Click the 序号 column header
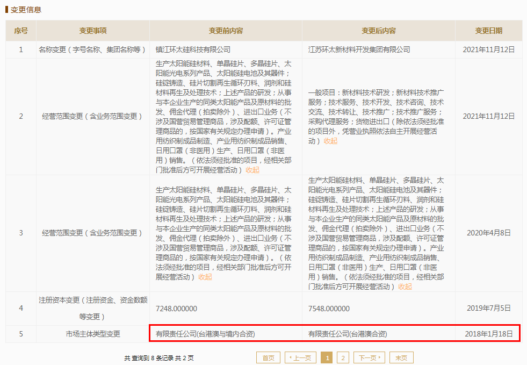The width and height of the screenshot is (527, 365). (x=21, y=31)
